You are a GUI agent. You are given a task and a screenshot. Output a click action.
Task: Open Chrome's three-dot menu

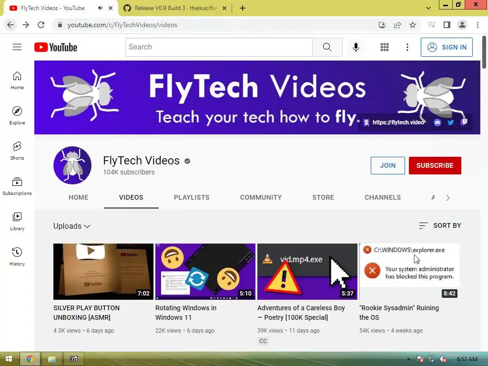478,25
